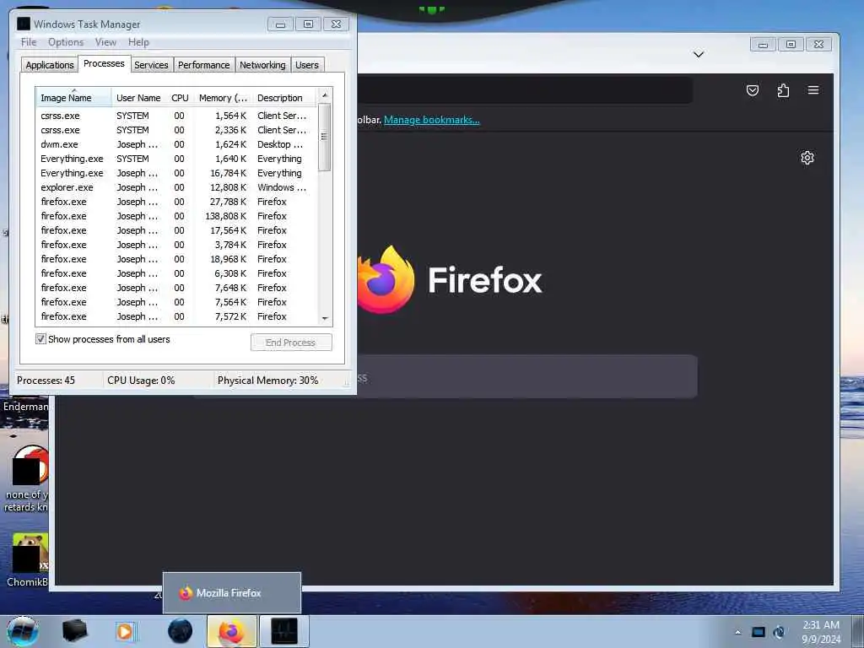Switch to the Users tab
The image size is (864, 648).
[306, 65]
